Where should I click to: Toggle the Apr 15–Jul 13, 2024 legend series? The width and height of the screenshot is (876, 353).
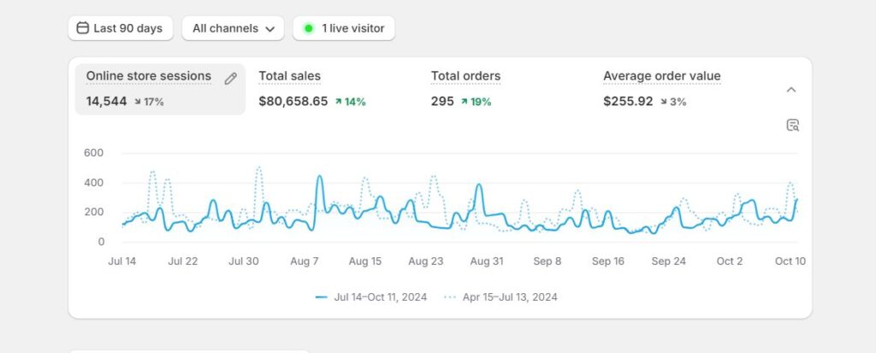pyautogui.click(x=500, y=297)
